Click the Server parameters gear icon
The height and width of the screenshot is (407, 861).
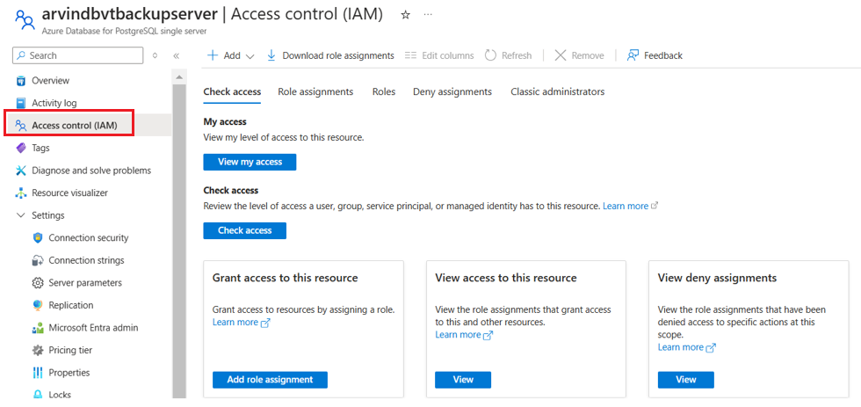point(38,283)
